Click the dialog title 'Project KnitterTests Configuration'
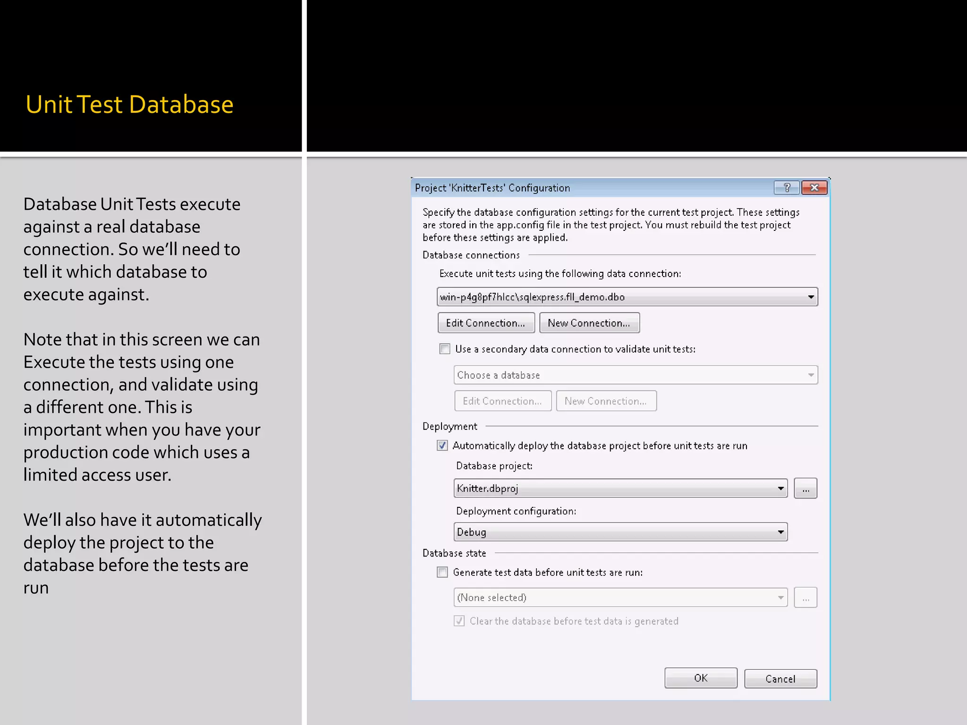967x725 pixels. pyautogui.click(x=492, y=188)
